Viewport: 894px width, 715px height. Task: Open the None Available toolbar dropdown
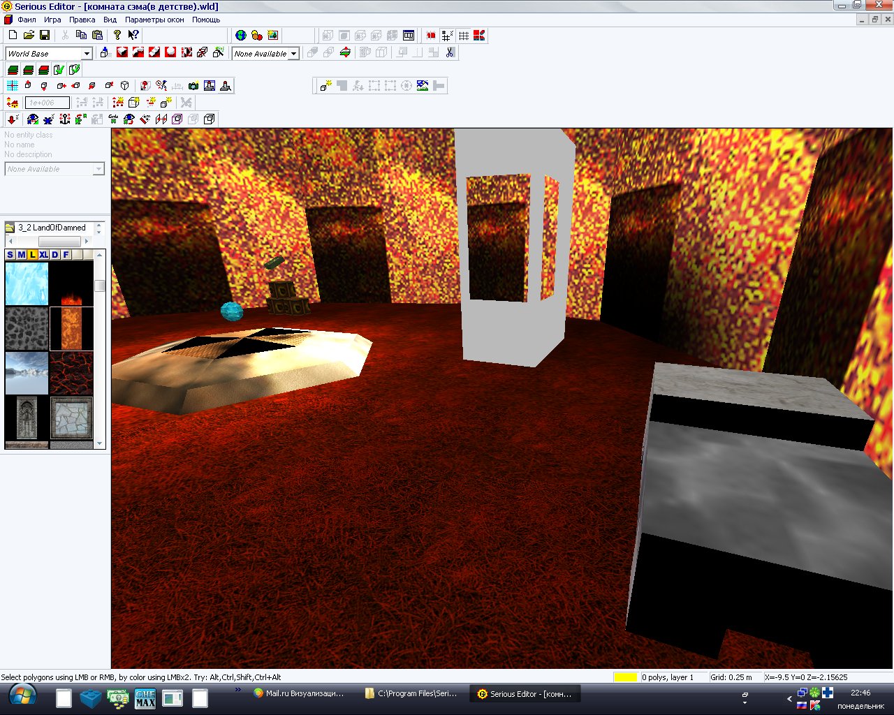[294, 54]
